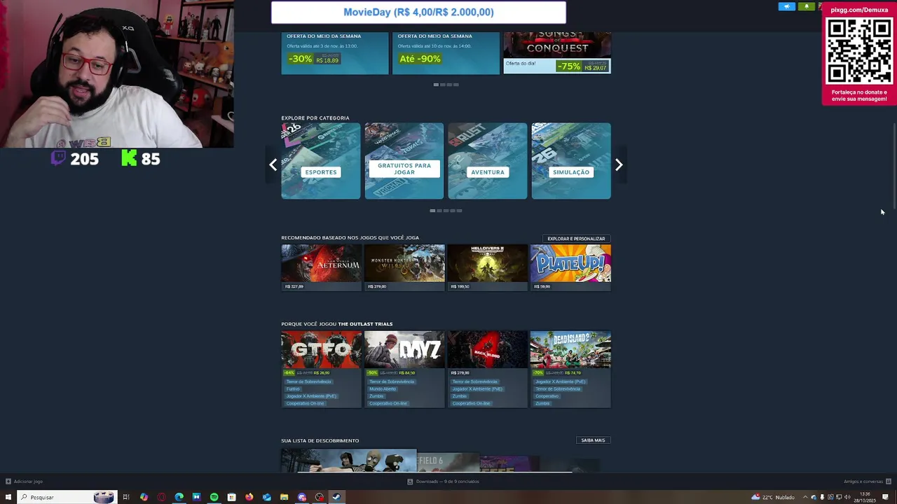Open Monster Hunter Wilds game card
The image size is (897, 504).
click(x=404, y=267)
